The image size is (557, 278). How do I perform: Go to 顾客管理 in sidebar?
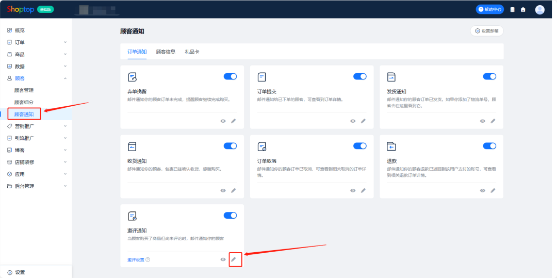(x=24, y=90)
